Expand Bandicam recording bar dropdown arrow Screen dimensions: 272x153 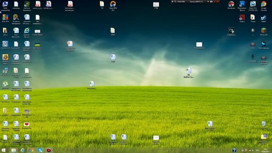pos(208,2)
